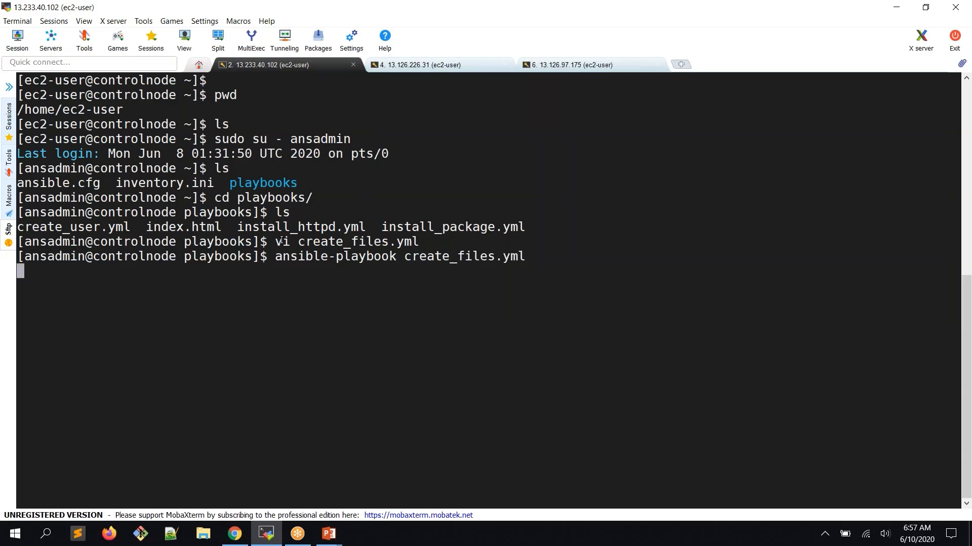This screenshot has width=972, height=546.
Task: Open the Windows notification center
Action: coord(951,533)
